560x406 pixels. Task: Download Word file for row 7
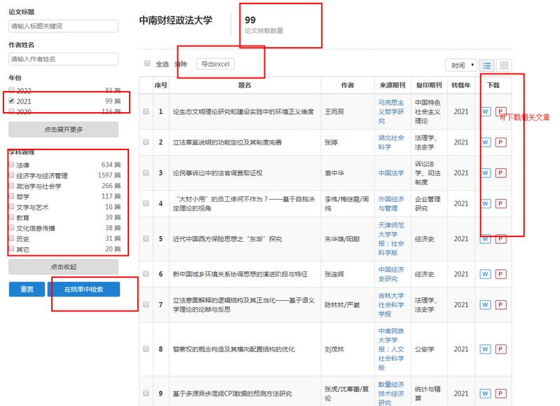point(486,304)
